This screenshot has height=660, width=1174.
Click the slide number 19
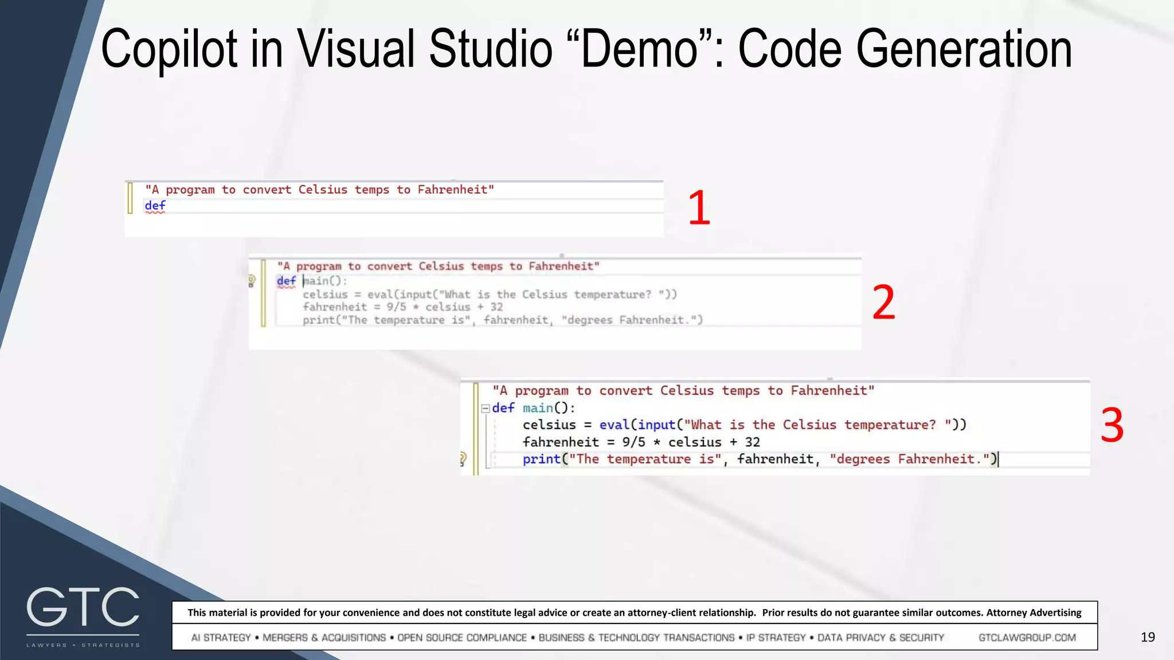[1148, 637]
